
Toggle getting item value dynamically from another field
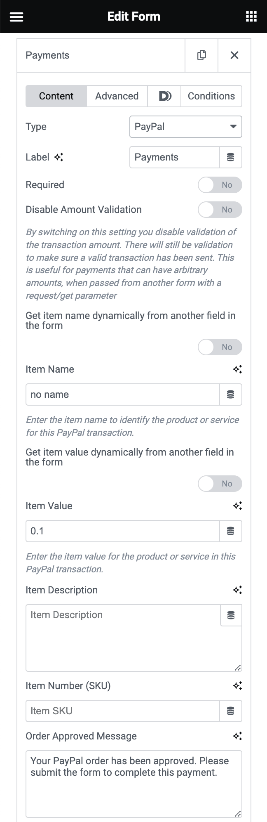coord(220,484)
